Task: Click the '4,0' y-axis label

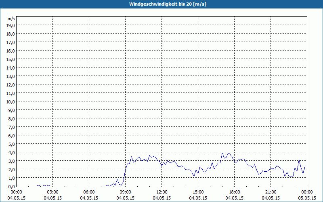Action: tap(11, 153)
